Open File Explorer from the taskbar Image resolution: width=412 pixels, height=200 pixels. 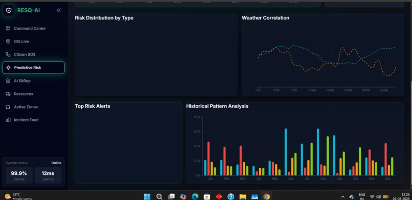point(243,196)
